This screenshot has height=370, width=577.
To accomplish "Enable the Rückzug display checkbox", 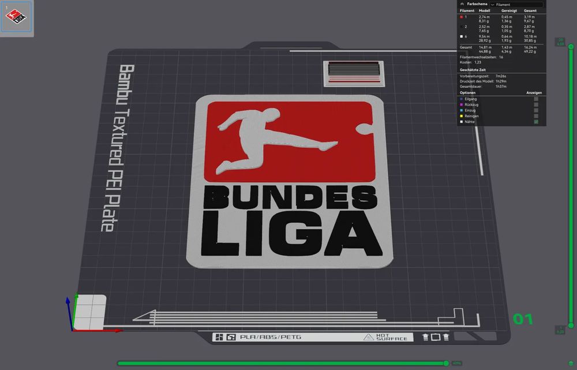I will click(536, 104).
